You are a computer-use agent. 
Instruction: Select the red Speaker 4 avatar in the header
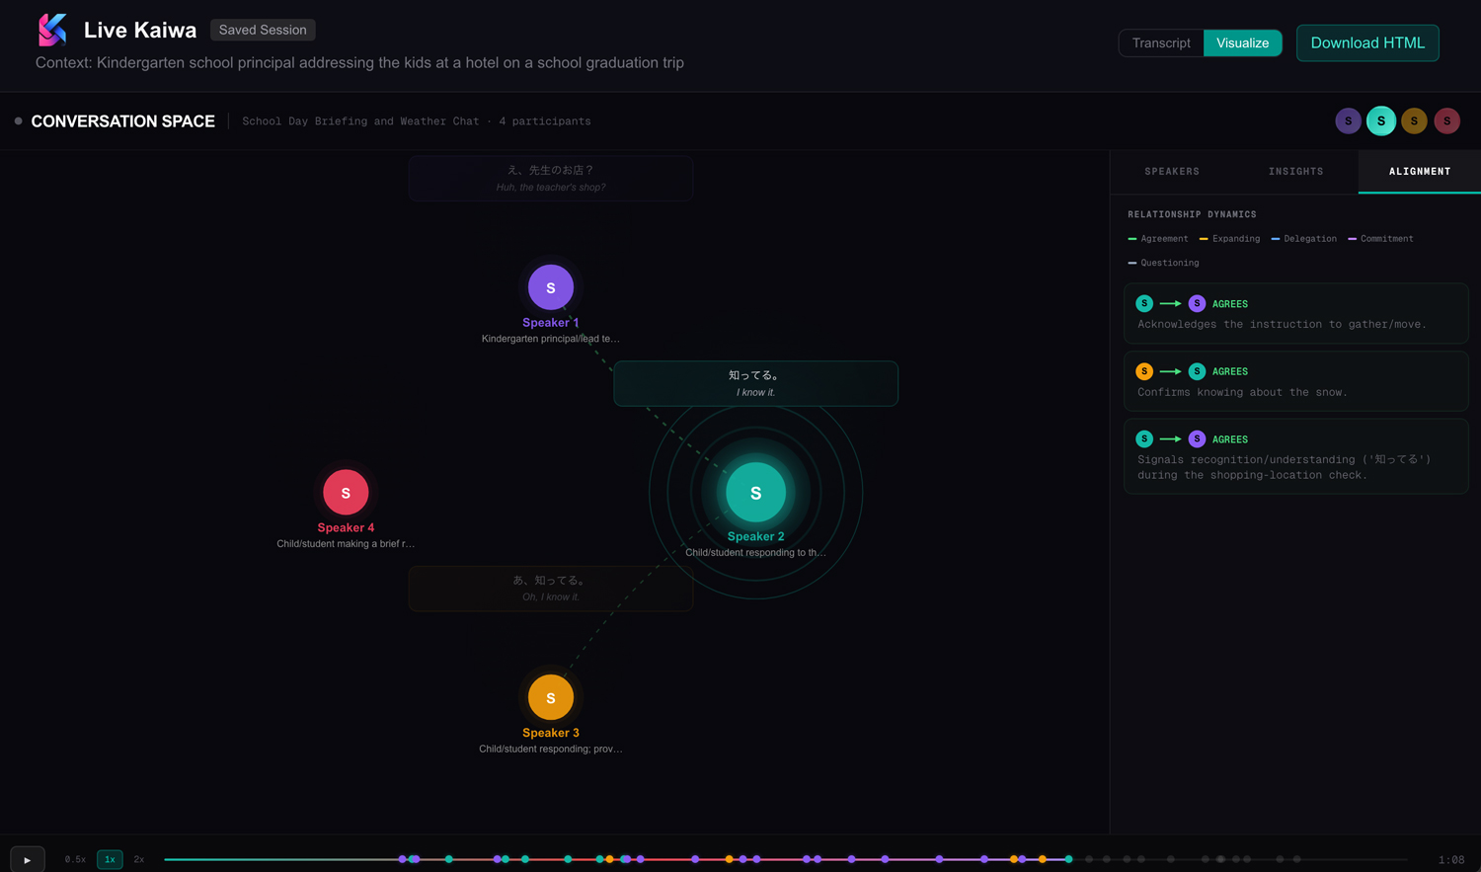pos(1446,120)
